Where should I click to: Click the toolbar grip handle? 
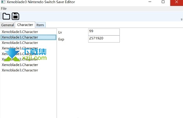[1, 16]
